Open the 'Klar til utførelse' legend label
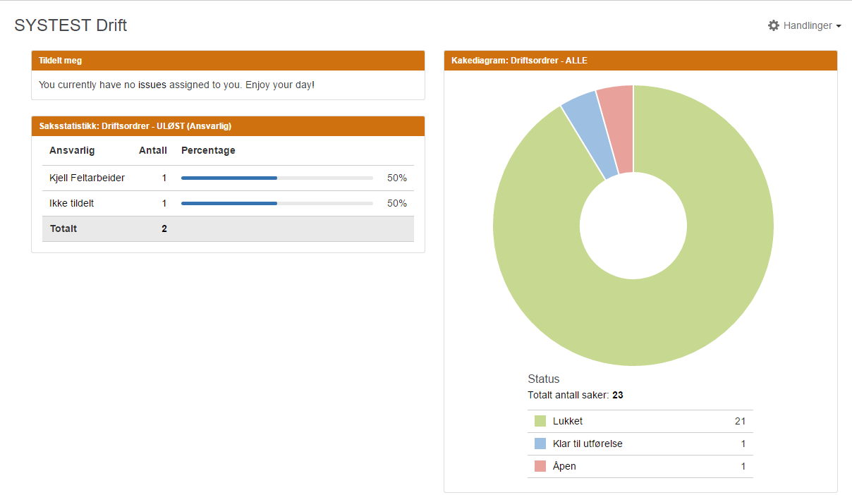852x495 pixels. click(x=588, y=444)
